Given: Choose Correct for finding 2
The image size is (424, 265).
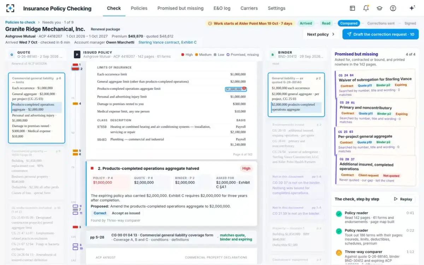Looking at the screenshot, I should pos(100,213).
